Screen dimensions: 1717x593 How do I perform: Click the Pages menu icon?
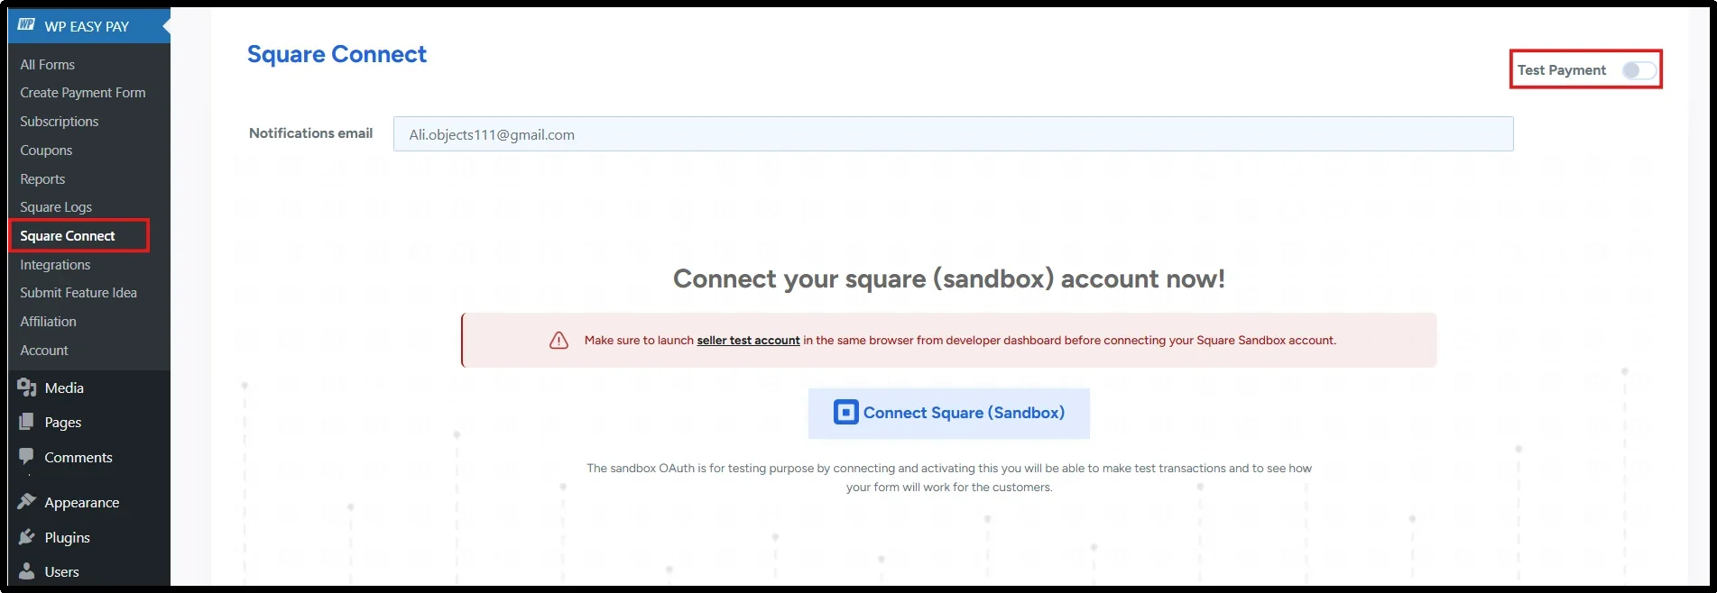27,422
